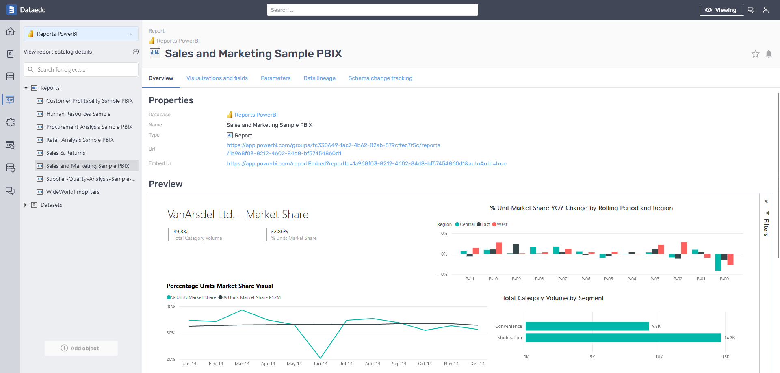Click the Add object button
Screen dimensions: 780x373
click(x=81, y=348)
